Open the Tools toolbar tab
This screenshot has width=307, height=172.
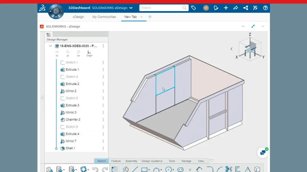pos(172,161)
